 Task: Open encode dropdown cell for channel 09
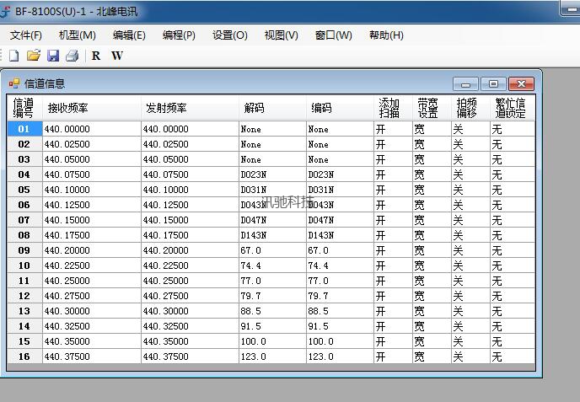pos(339,250)
